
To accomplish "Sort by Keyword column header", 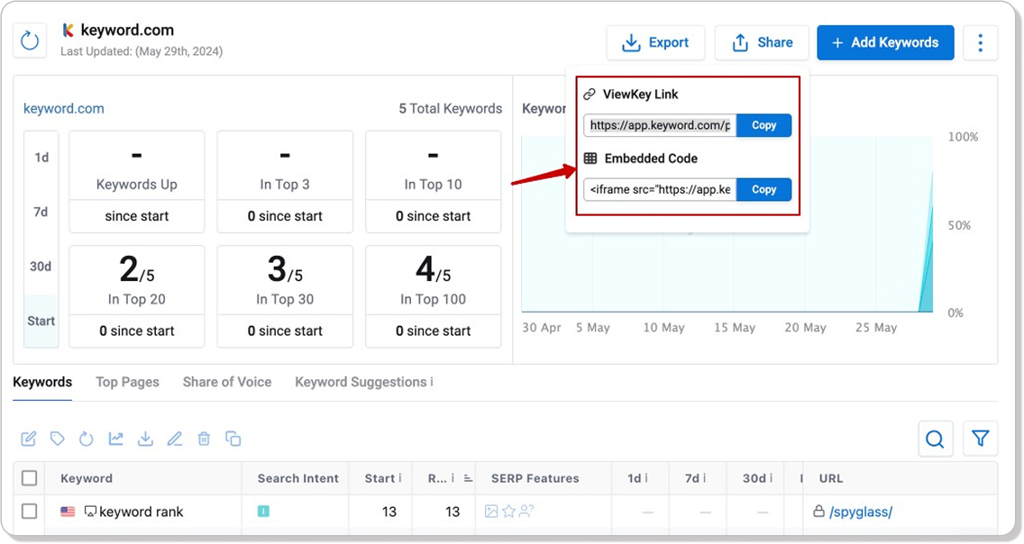I will (87, 478).
